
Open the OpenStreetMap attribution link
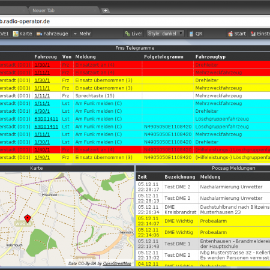pos(117,263)
